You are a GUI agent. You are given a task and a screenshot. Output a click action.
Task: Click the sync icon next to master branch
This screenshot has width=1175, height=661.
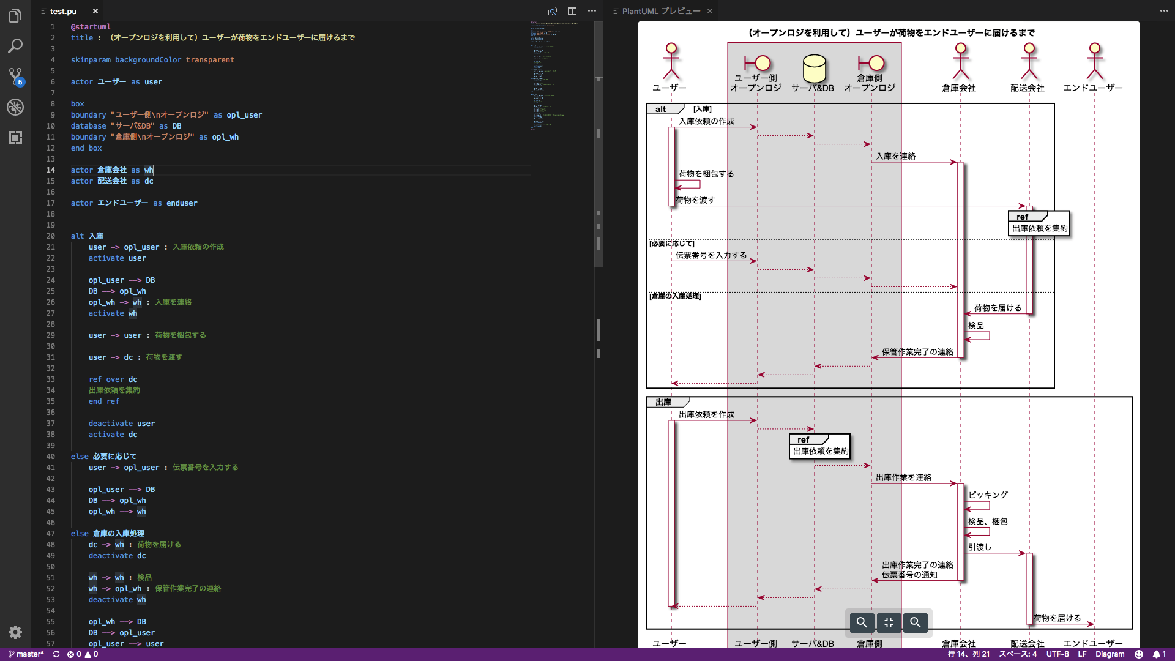click(56, 654)
